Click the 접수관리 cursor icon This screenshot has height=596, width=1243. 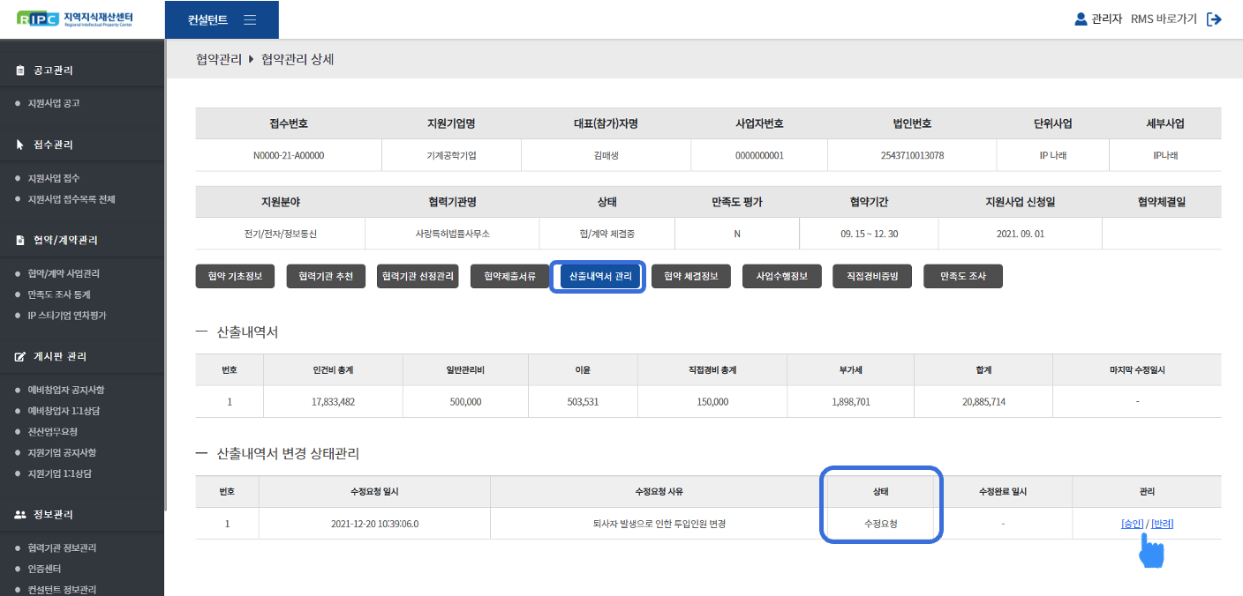pos(20,145)
